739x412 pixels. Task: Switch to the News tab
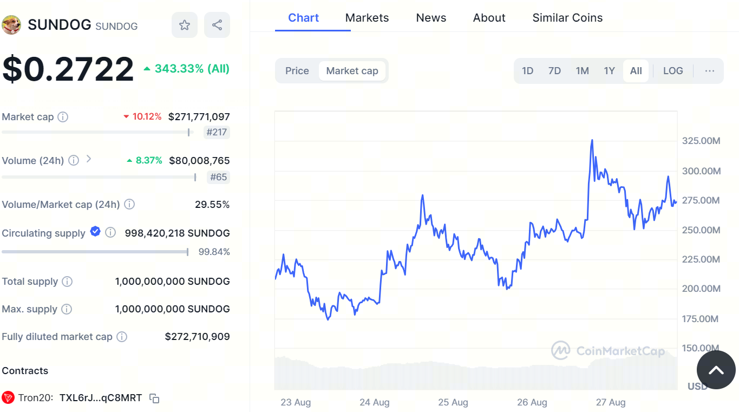431,18
